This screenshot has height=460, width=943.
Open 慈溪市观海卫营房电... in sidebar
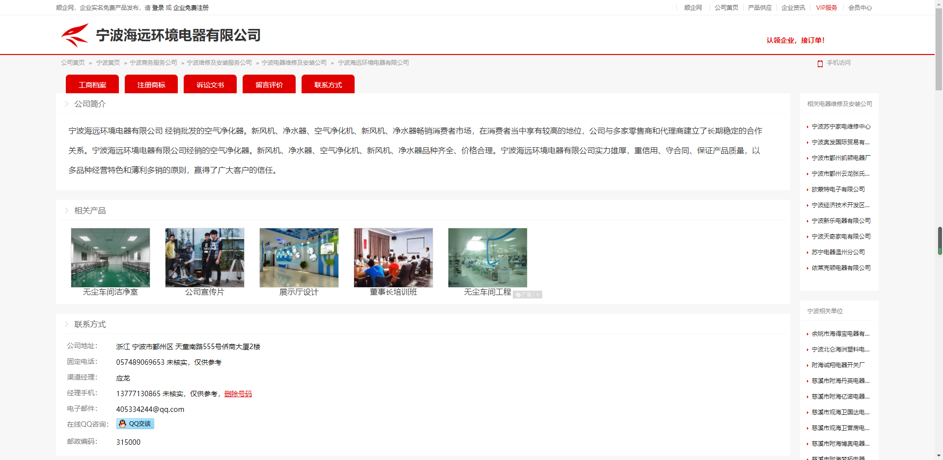click(x=840, y=428)
